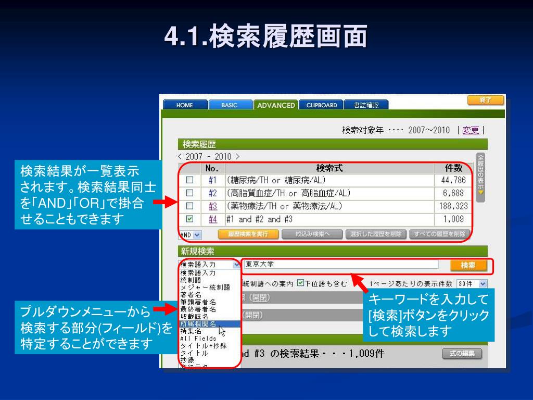Open the CLIPBOARD tab

[322, 105]
